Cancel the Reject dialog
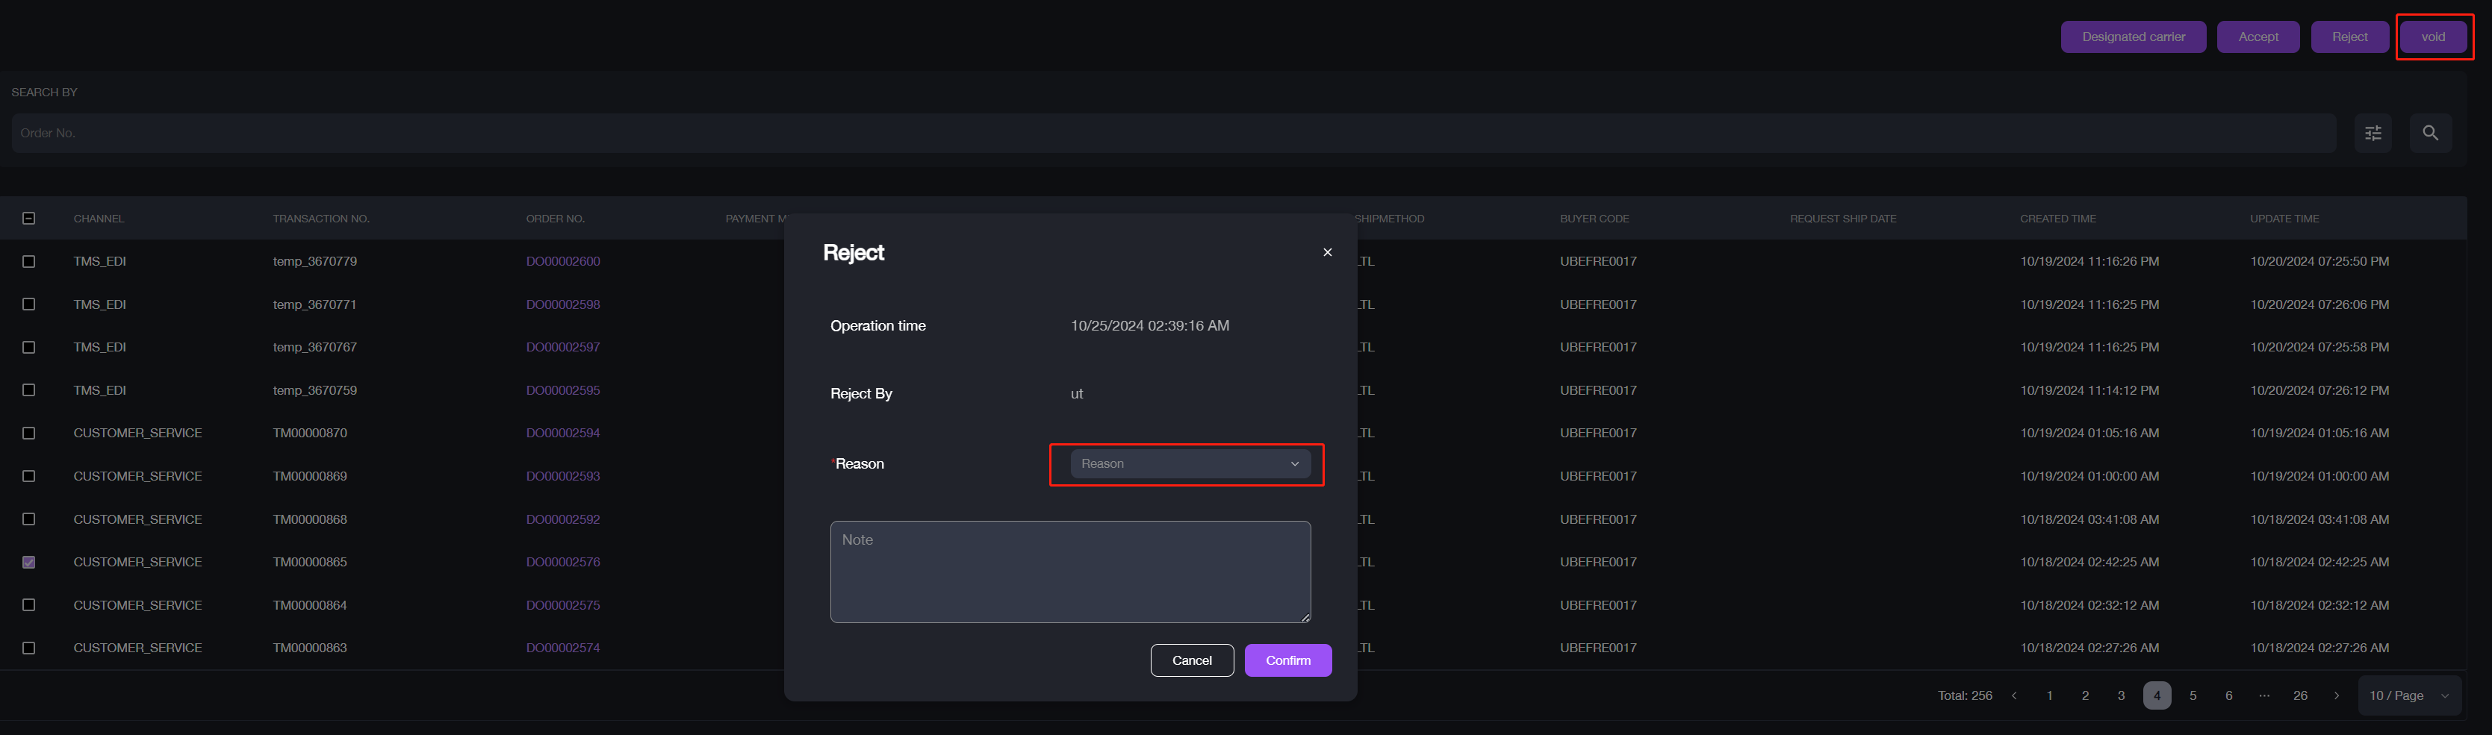Viewport: 2492px width, 735px height. click(1191, 660)
